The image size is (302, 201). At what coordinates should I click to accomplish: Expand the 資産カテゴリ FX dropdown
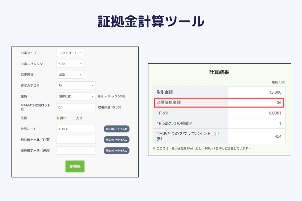click(x=76, y=86)
